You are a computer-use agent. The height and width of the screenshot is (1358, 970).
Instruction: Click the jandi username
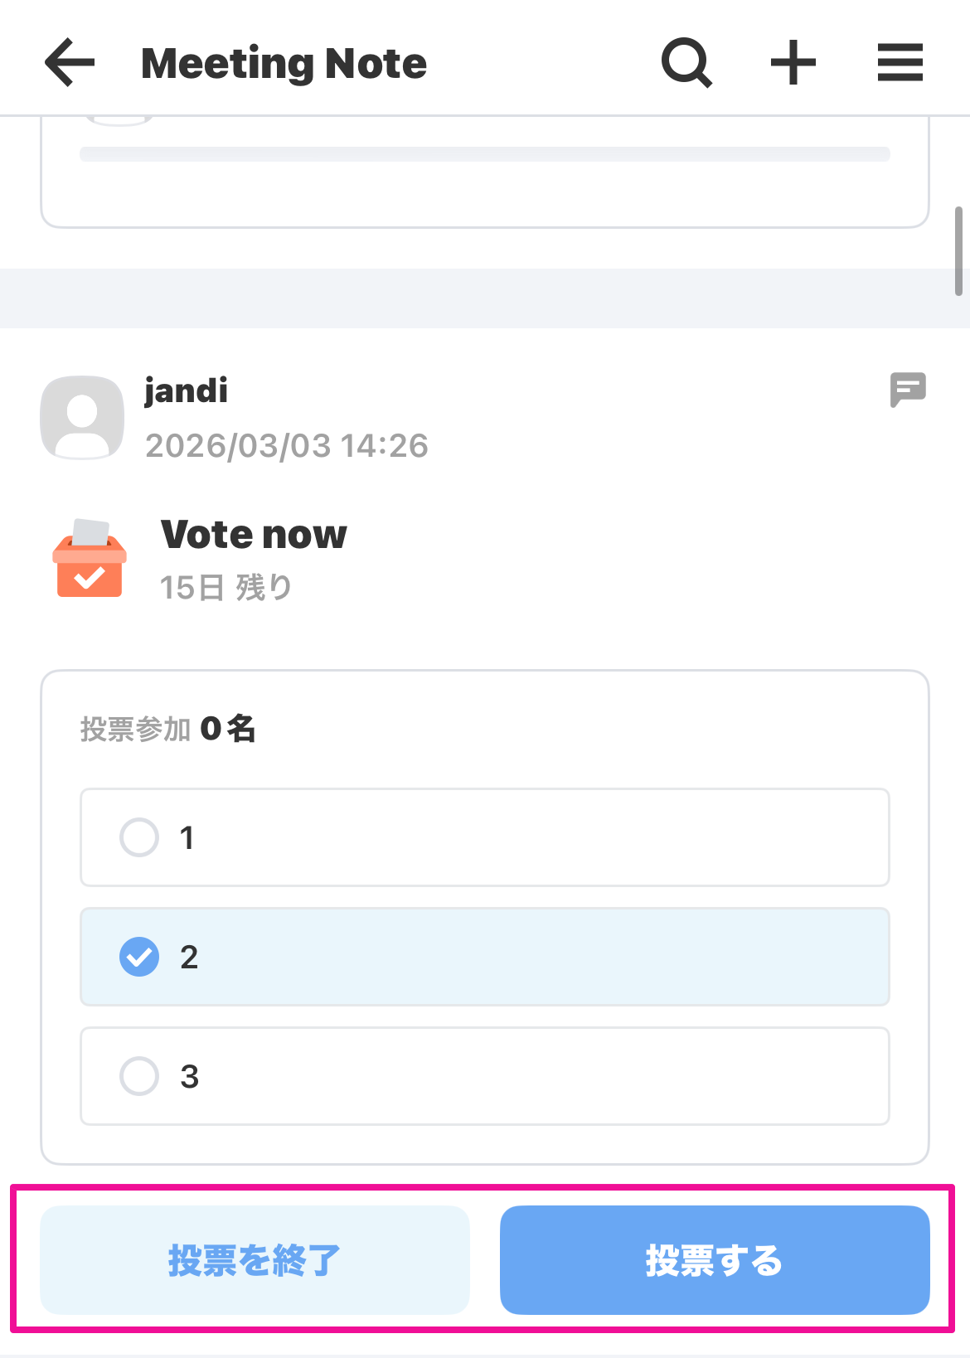tap(187, 390)
